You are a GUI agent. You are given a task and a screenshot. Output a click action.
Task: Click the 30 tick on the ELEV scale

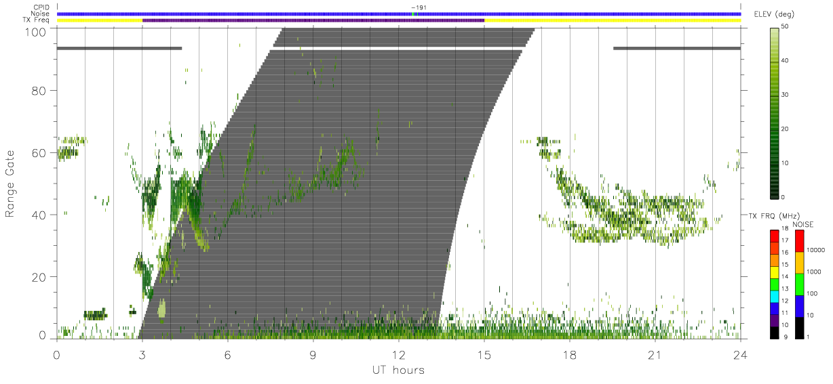(x=785, y=95)
